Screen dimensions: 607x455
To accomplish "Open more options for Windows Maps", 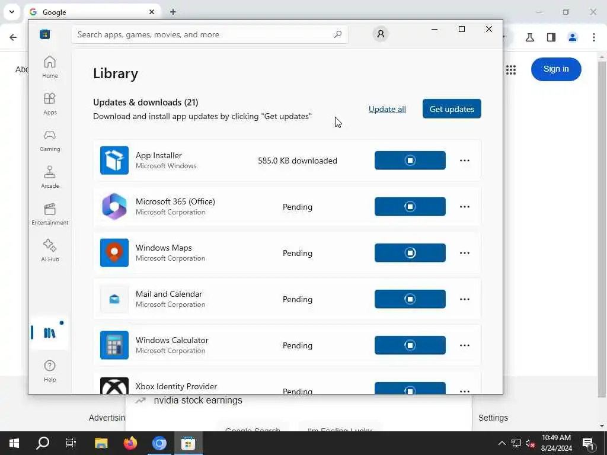I will pos(465,252).
